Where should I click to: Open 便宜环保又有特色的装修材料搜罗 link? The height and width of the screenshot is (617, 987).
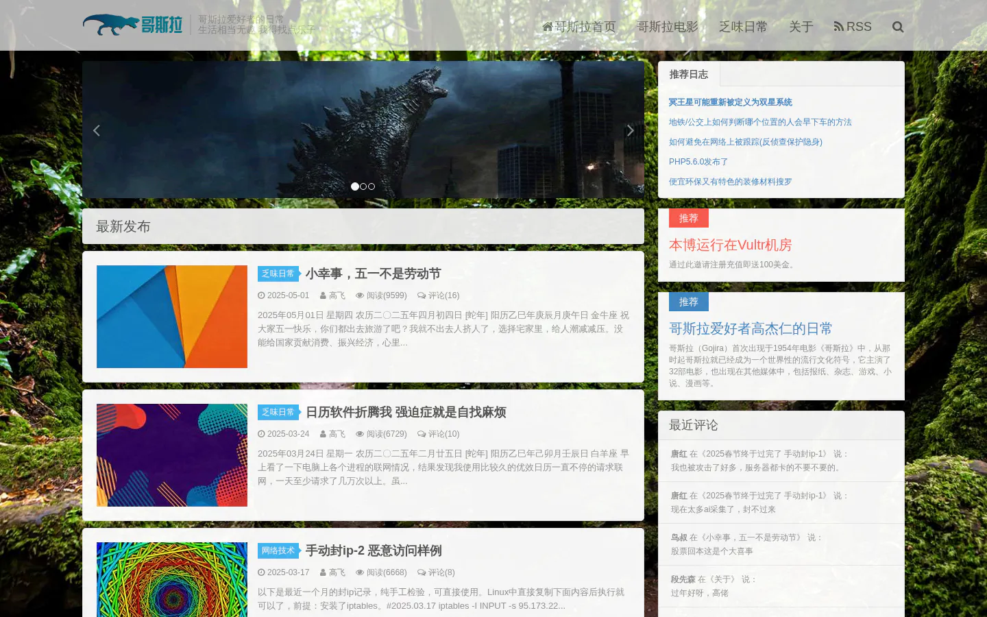731,182
